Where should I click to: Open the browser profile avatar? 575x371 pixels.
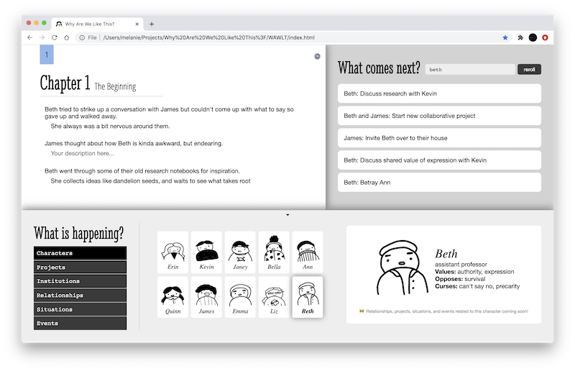(533, 37)
